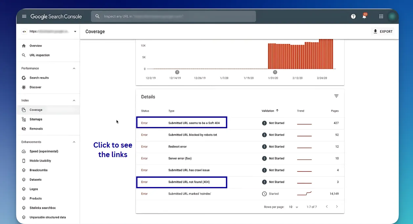Image resolution: width=413 pixels, height=224 pixels.
Task: Click the 12/14/19 chart annotation marker
Action: coord(177,72)
